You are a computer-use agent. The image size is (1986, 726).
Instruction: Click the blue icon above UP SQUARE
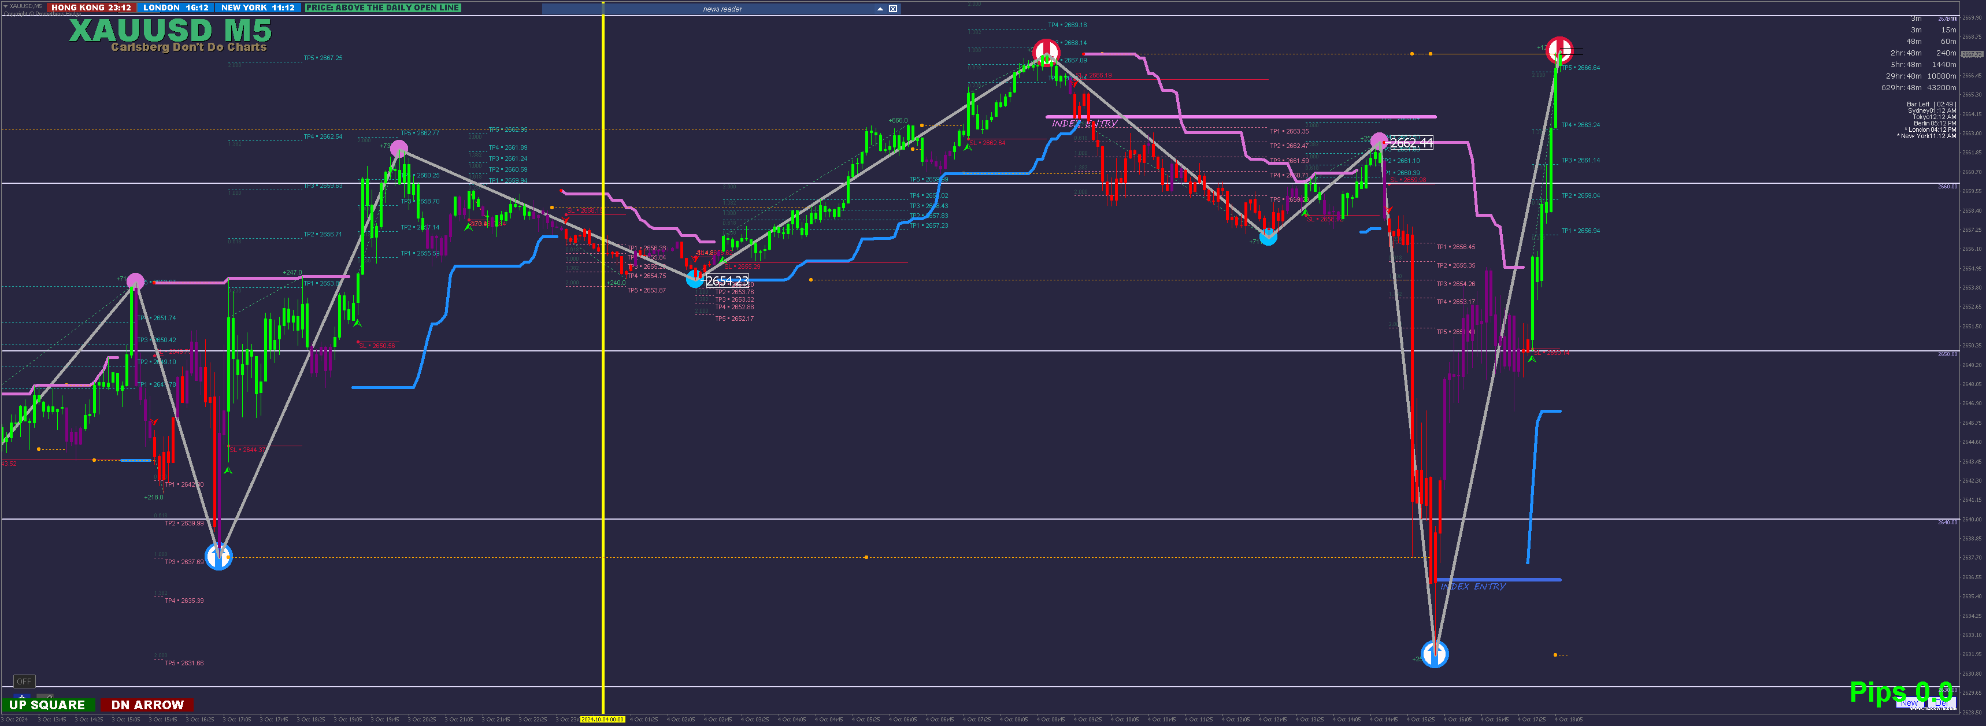coord(21,697)
